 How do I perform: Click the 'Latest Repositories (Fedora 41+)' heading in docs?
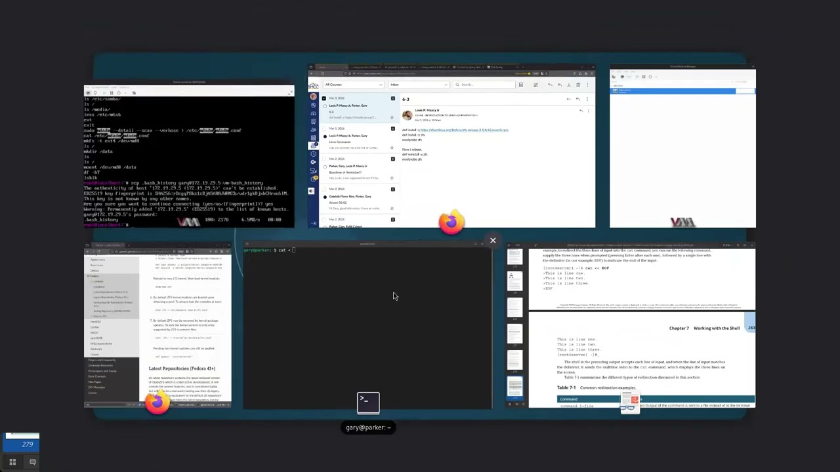182,368
